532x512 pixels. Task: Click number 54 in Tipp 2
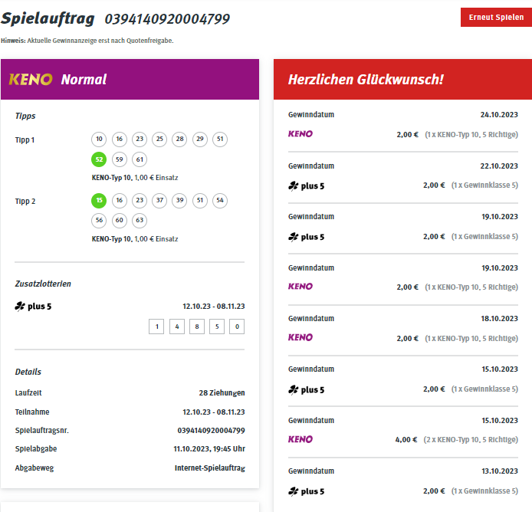point(220,201)
